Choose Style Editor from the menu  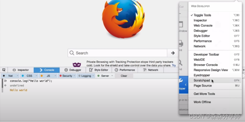215,36
